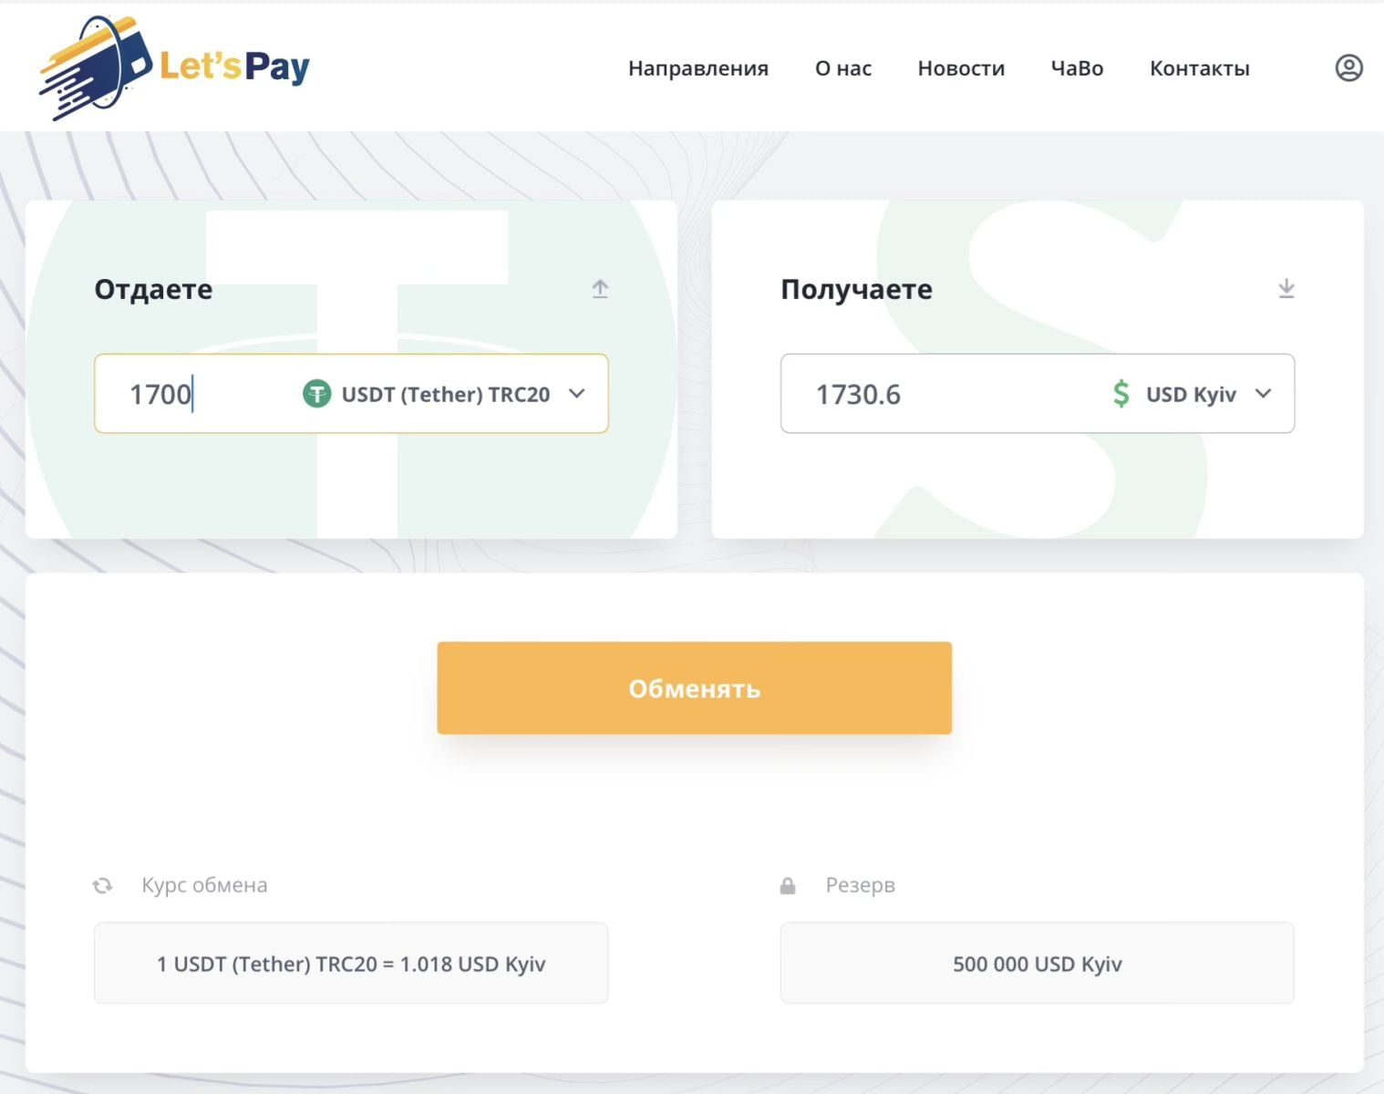Click the upload arrow icon beside Отдаете
This screenshot has width=1384, height=1094.
click(x=600, y=289)
